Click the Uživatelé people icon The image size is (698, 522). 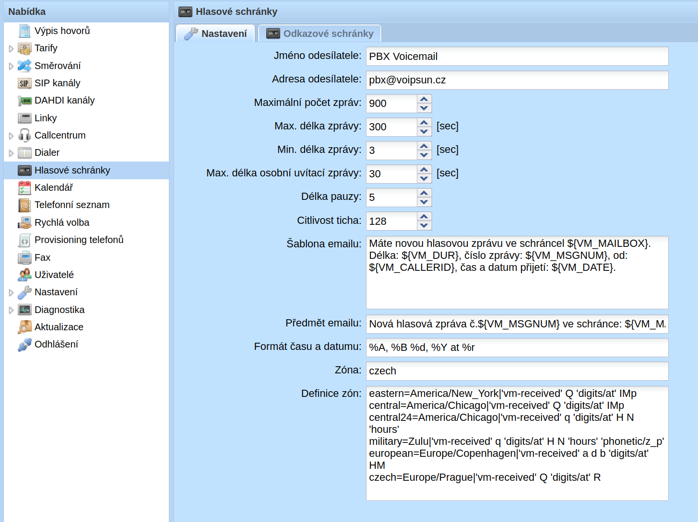tap(24, 275)
